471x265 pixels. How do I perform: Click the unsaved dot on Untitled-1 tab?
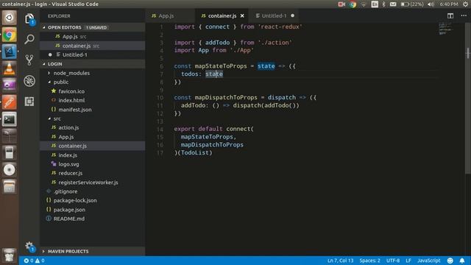[x=293, y=15]
